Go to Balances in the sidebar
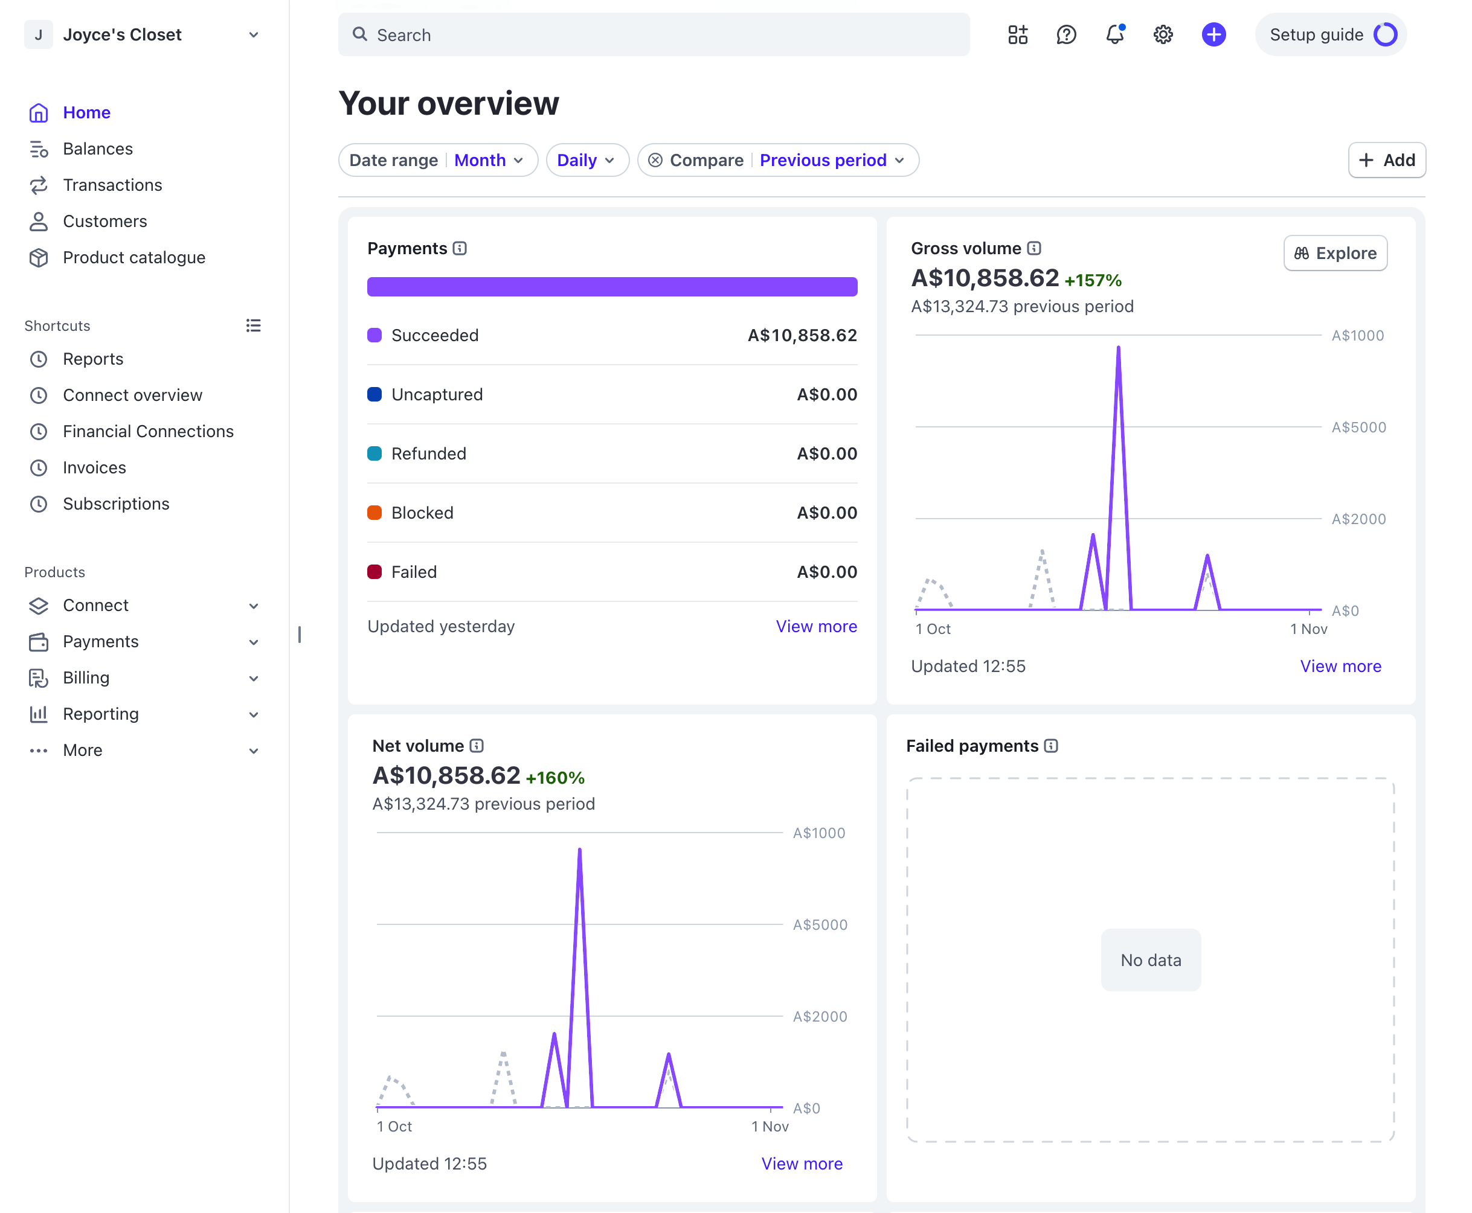1472x1213 pixels. click(97, 149)
